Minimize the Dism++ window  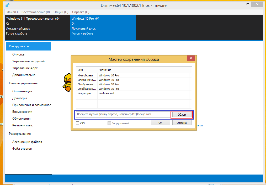(241, 5)
